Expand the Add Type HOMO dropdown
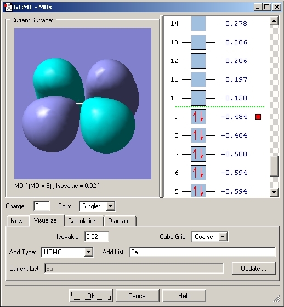 pyautogui.click(x=88, y=252)
